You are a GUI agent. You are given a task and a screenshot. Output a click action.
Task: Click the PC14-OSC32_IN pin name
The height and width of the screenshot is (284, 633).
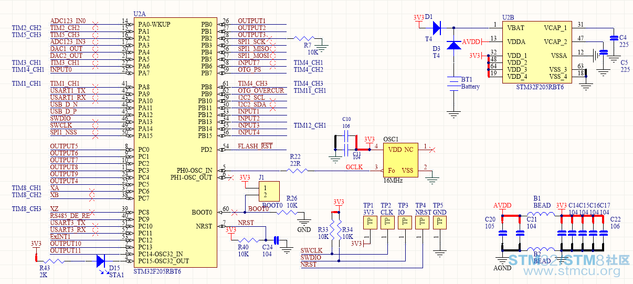pos(161,254)
